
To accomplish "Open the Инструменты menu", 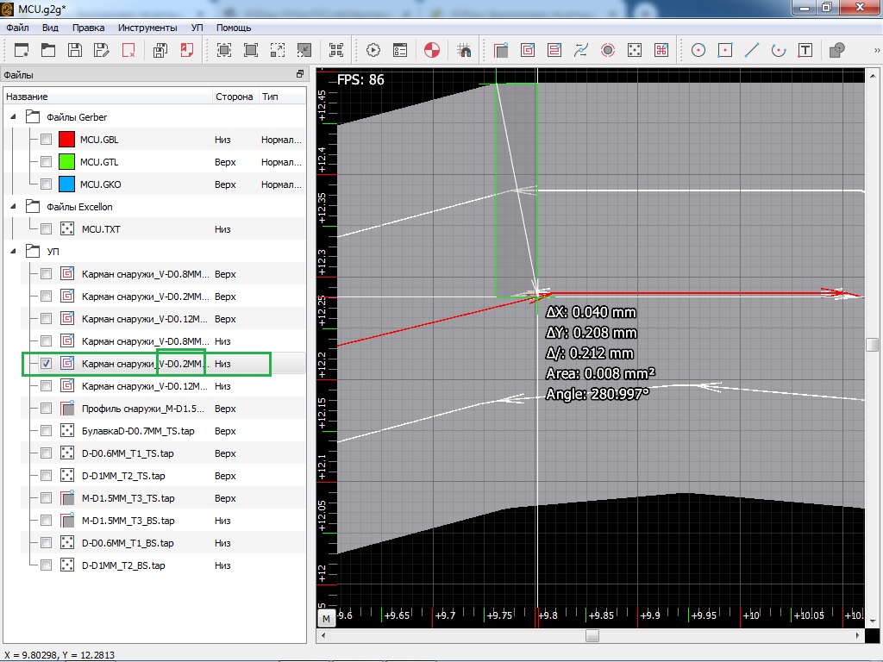I will 147,28.
